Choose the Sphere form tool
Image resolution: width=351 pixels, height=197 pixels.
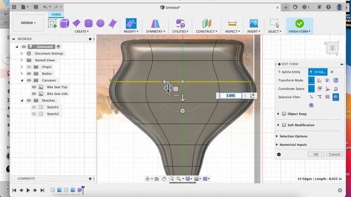(100, 23)
